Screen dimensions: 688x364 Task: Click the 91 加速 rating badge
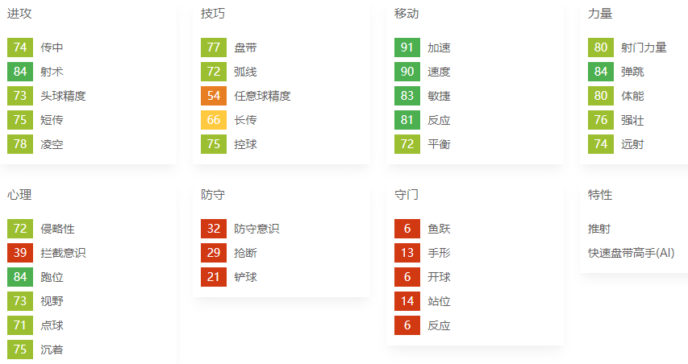(407, 48)
